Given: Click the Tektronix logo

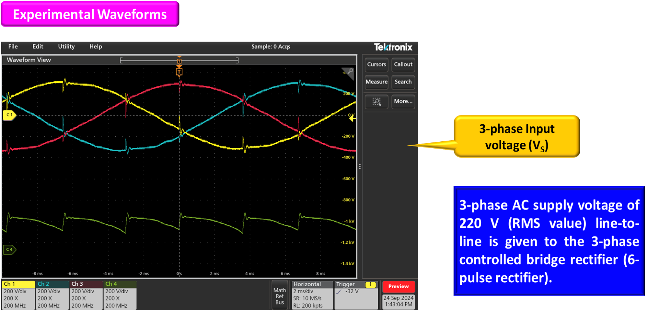Looking at the screenshot, I should click(x=393, y=47).
